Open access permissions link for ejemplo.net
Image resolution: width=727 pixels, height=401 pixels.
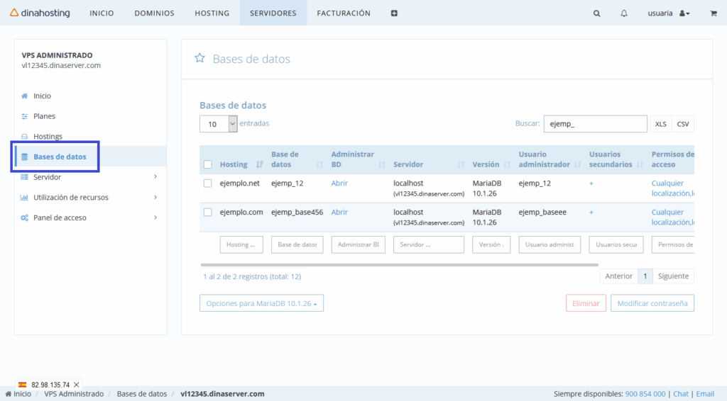tap(672, 188)
